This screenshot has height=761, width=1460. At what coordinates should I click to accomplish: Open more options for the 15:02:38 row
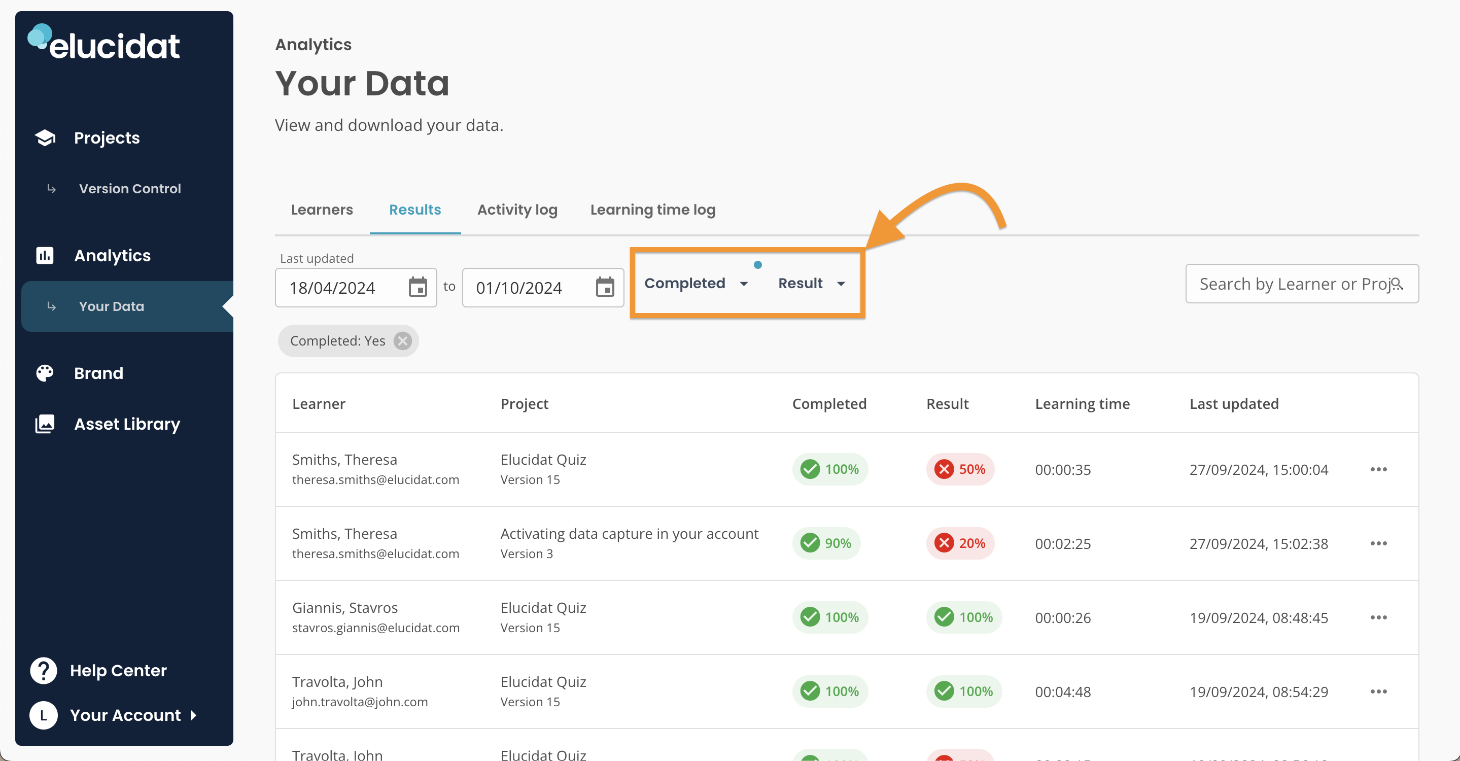pyautogui.click(x=1378, y=543)
